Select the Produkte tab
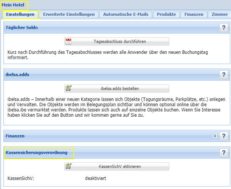 [166, 14]
